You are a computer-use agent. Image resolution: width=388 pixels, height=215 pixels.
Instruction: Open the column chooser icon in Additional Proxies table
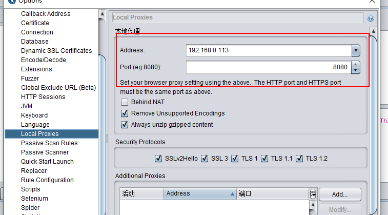[313, 193]
